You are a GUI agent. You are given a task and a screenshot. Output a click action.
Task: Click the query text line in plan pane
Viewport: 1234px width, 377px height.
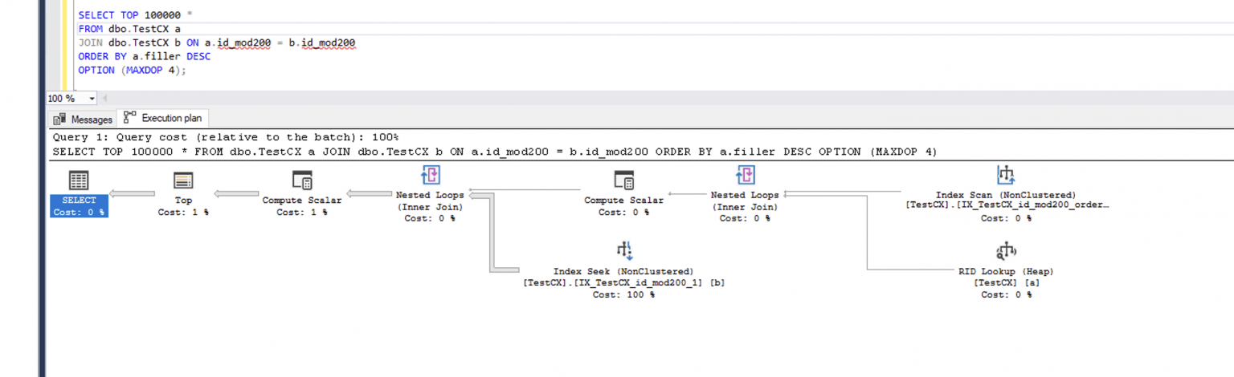click(494, 152)
